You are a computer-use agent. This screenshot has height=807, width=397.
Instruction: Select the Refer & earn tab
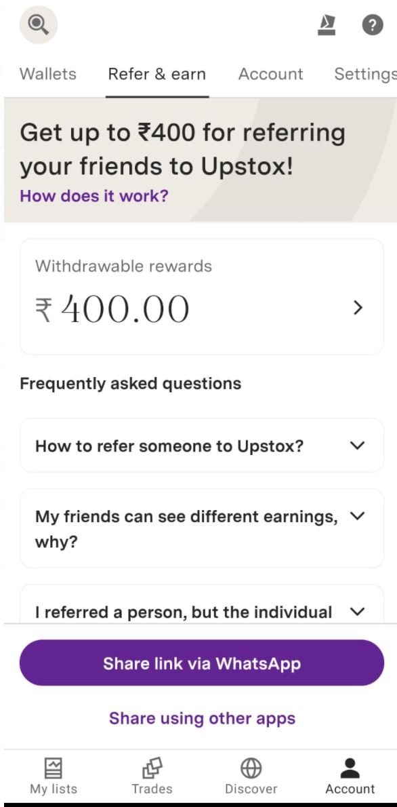[x=156, y=74]
